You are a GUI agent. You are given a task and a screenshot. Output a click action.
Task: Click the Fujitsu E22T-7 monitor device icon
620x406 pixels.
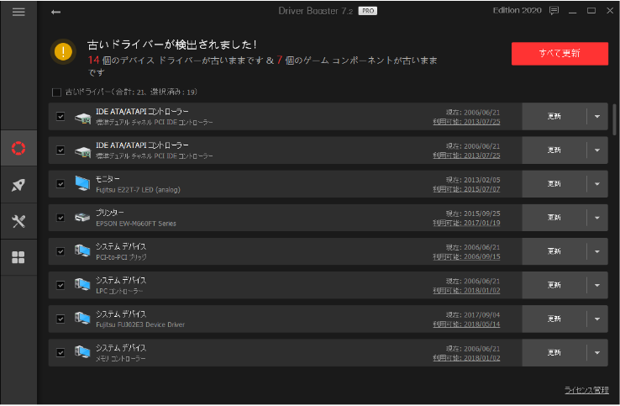82,183
